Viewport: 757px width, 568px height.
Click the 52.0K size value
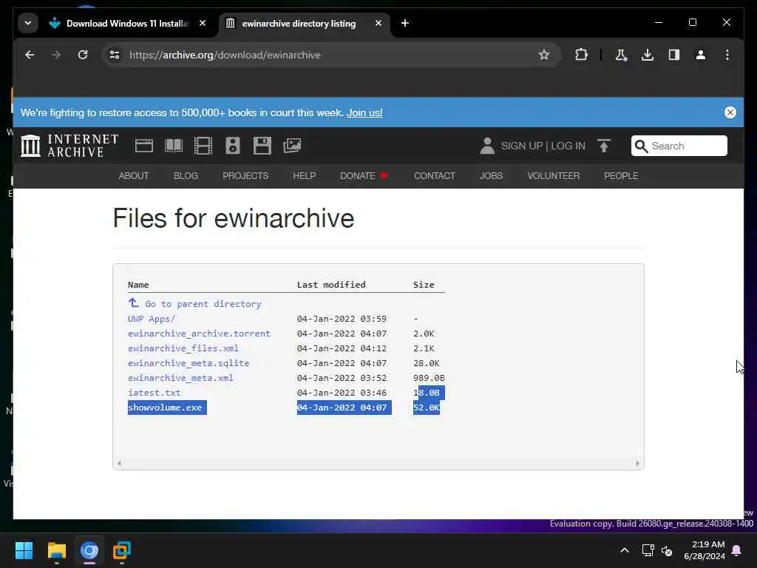click(x=427, y=408)
